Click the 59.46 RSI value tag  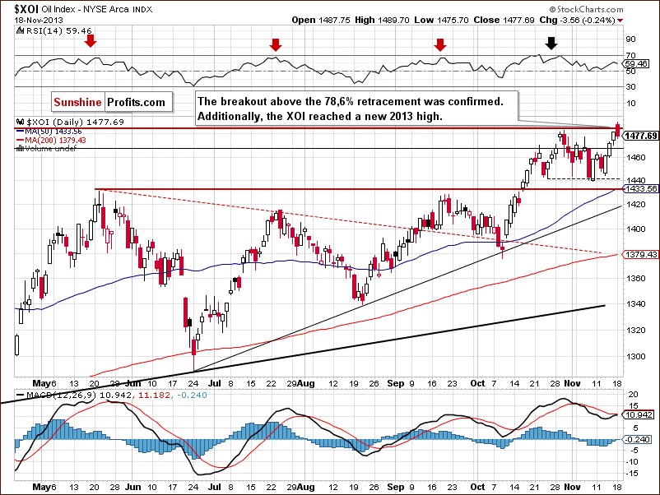click(636, 64)
